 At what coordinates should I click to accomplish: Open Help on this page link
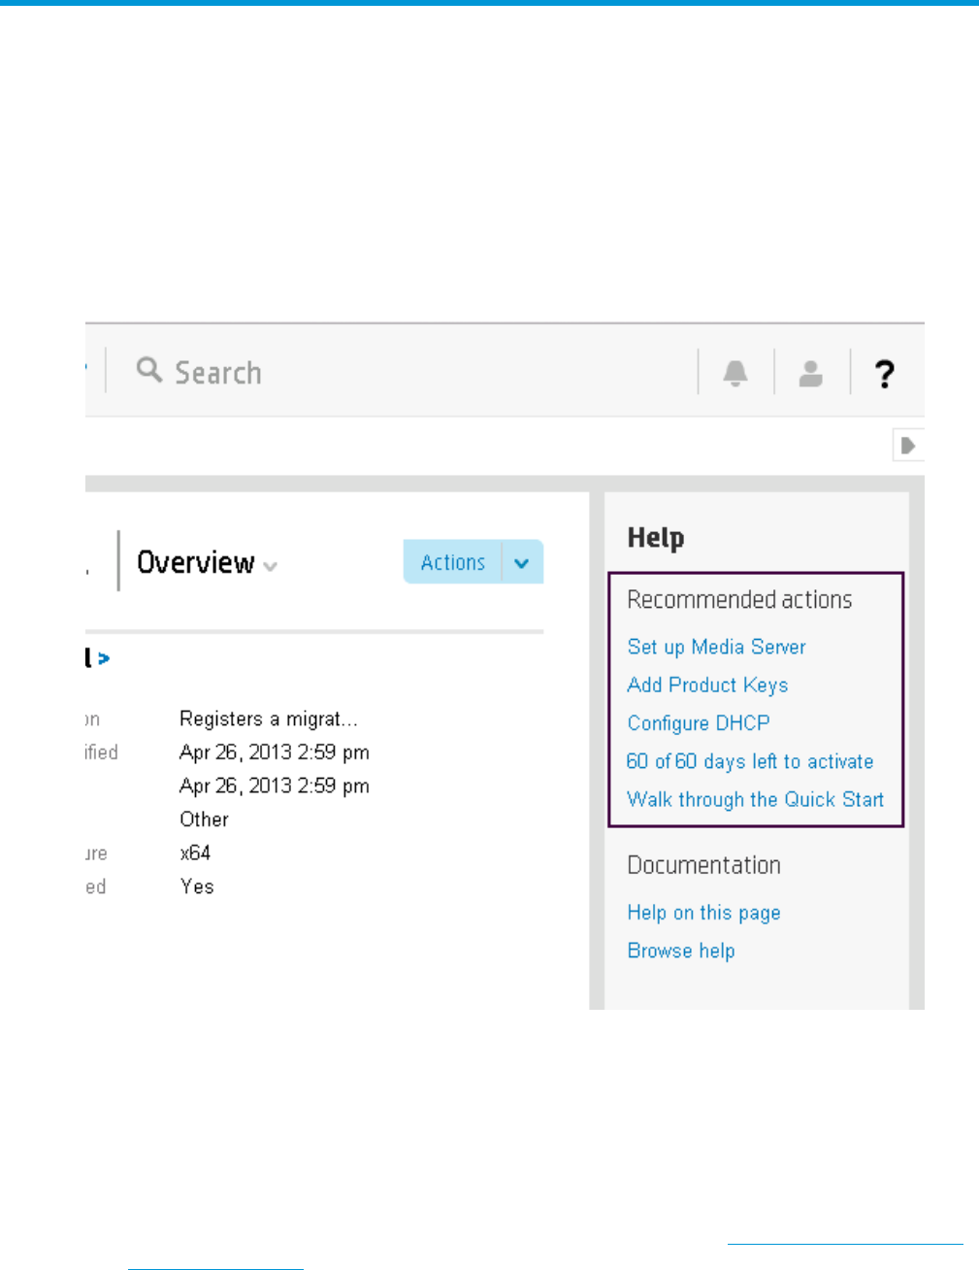pyautogui.click(x=703, y=913)
